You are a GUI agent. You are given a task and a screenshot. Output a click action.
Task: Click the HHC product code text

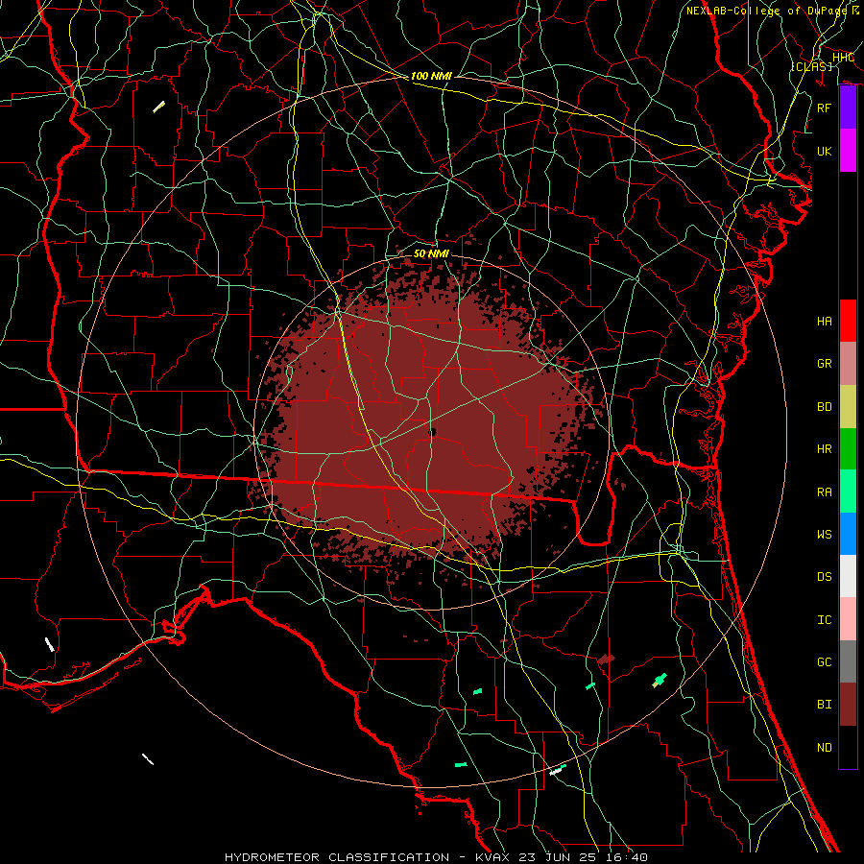click(x=843, y=58)
